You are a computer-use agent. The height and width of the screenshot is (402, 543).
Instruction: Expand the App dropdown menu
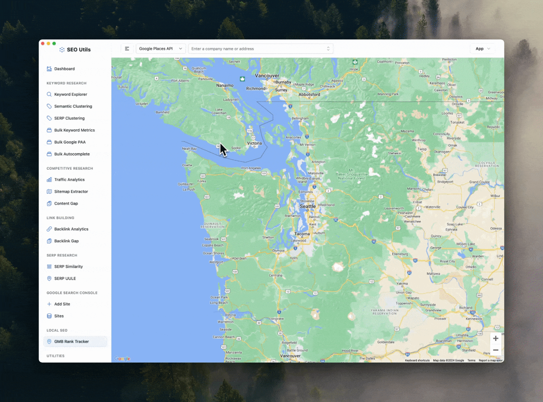pyautogui.click(x=483, y=49)
